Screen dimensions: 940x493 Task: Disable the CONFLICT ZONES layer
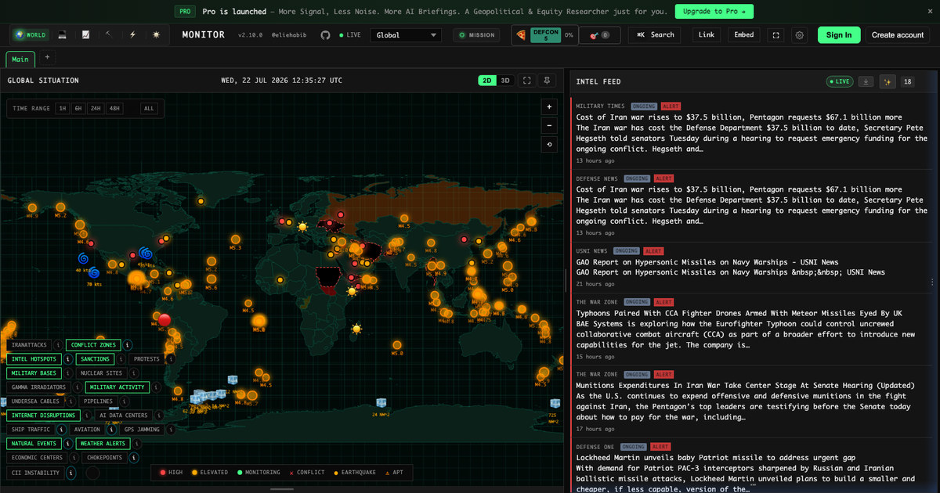[x=93, y=345]
